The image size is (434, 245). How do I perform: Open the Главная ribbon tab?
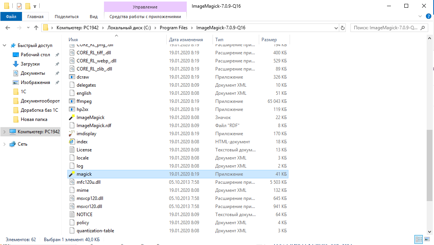click(x=35, y=17)
